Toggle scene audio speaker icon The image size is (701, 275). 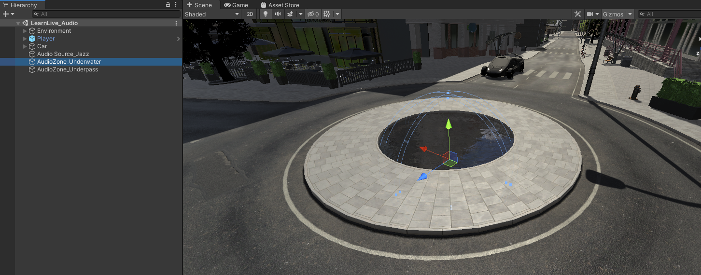(278, 14)
